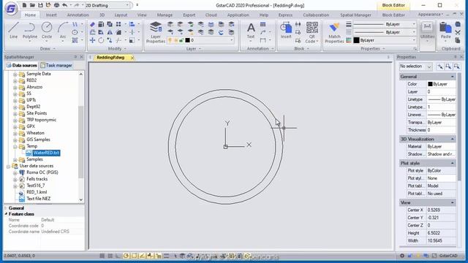Open the QR Code tool
468x263 pixels.
[x=312, y=32]
